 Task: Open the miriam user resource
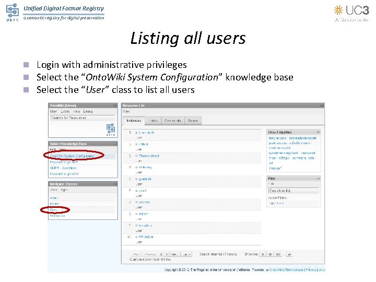click(x=144, y=214)
